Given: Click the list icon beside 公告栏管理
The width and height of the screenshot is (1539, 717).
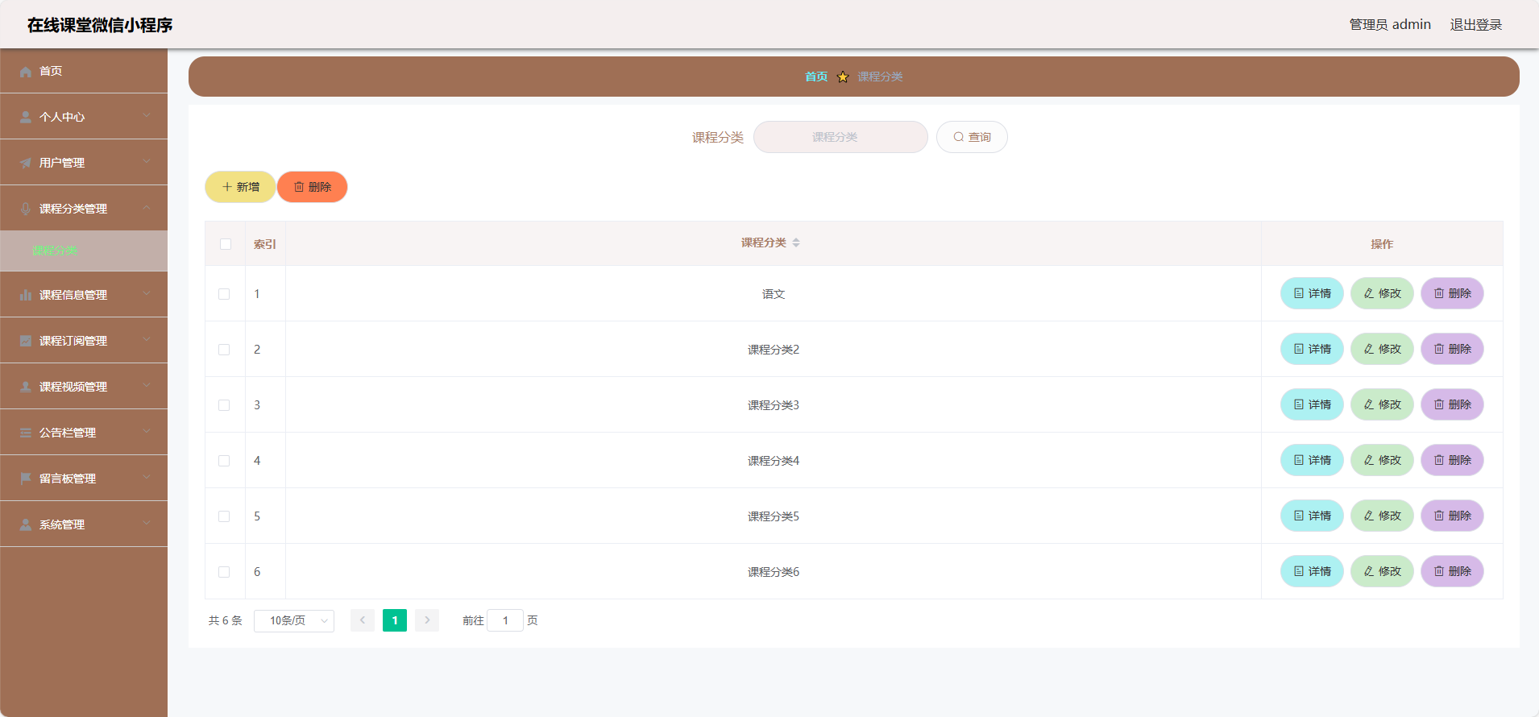Looking at the screenshot, I should click(x=26, y=433).
